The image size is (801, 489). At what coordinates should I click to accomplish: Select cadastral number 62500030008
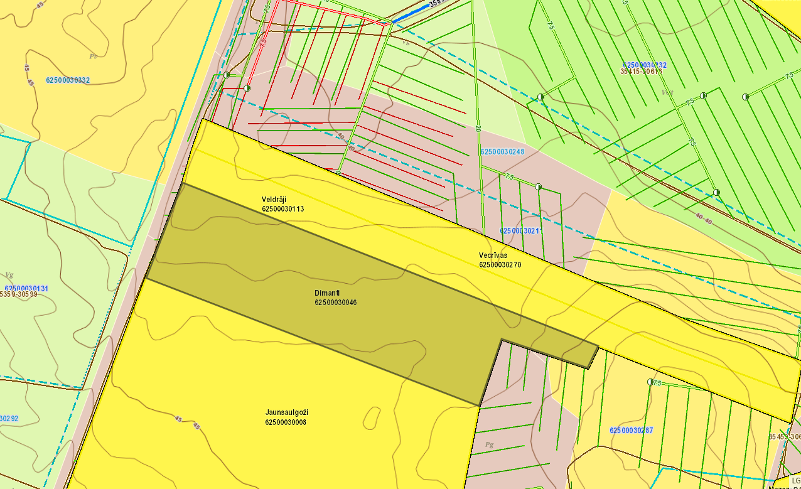tap(286, 422)
